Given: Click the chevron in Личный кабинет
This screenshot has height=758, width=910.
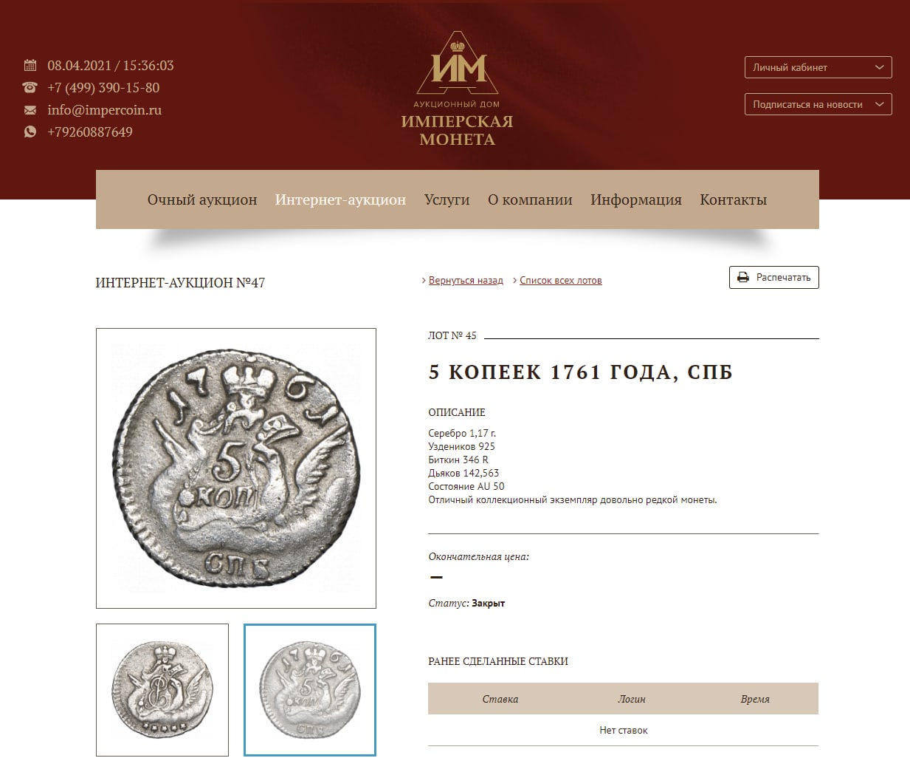Looking at the screenshot, I should click(879, 67).
